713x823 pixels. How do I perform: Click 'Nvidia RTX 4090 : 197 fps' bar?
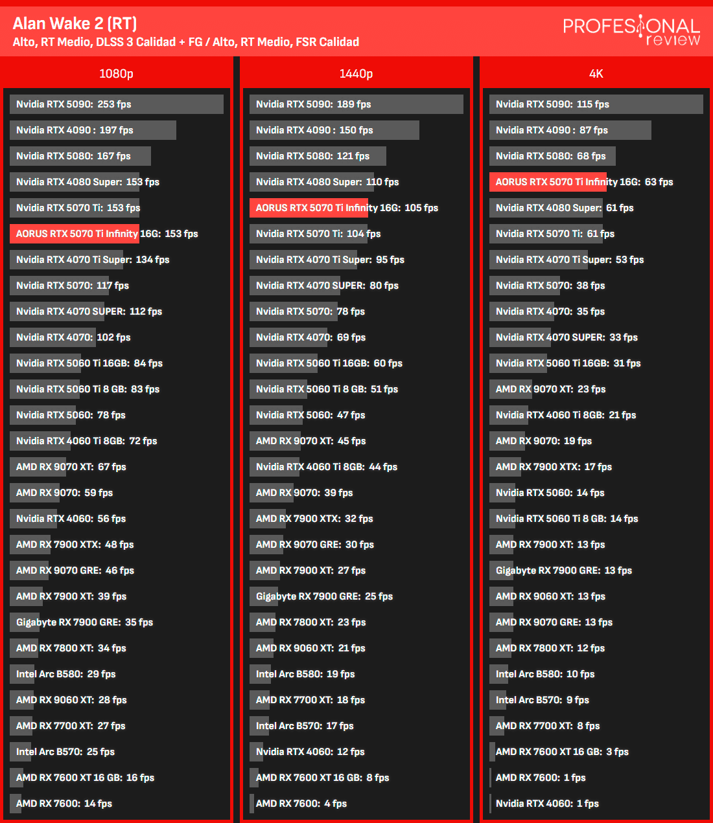pos(93,130)
